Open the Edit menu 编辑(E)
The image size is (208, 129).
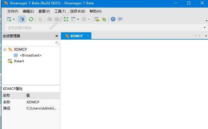click(28, 11)
